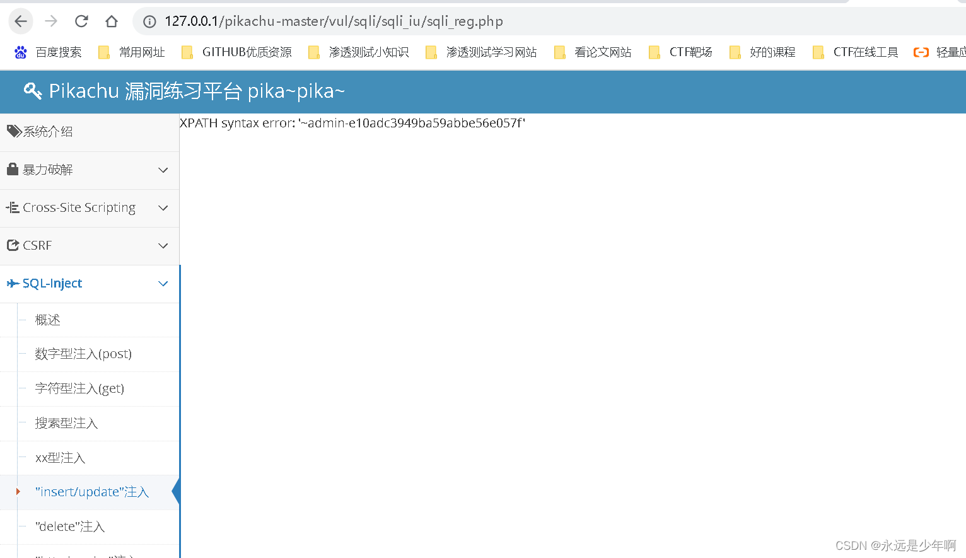Click the browser back arrow
The width and height of the screenshot is (966, 558).
(x=21, y=21)
